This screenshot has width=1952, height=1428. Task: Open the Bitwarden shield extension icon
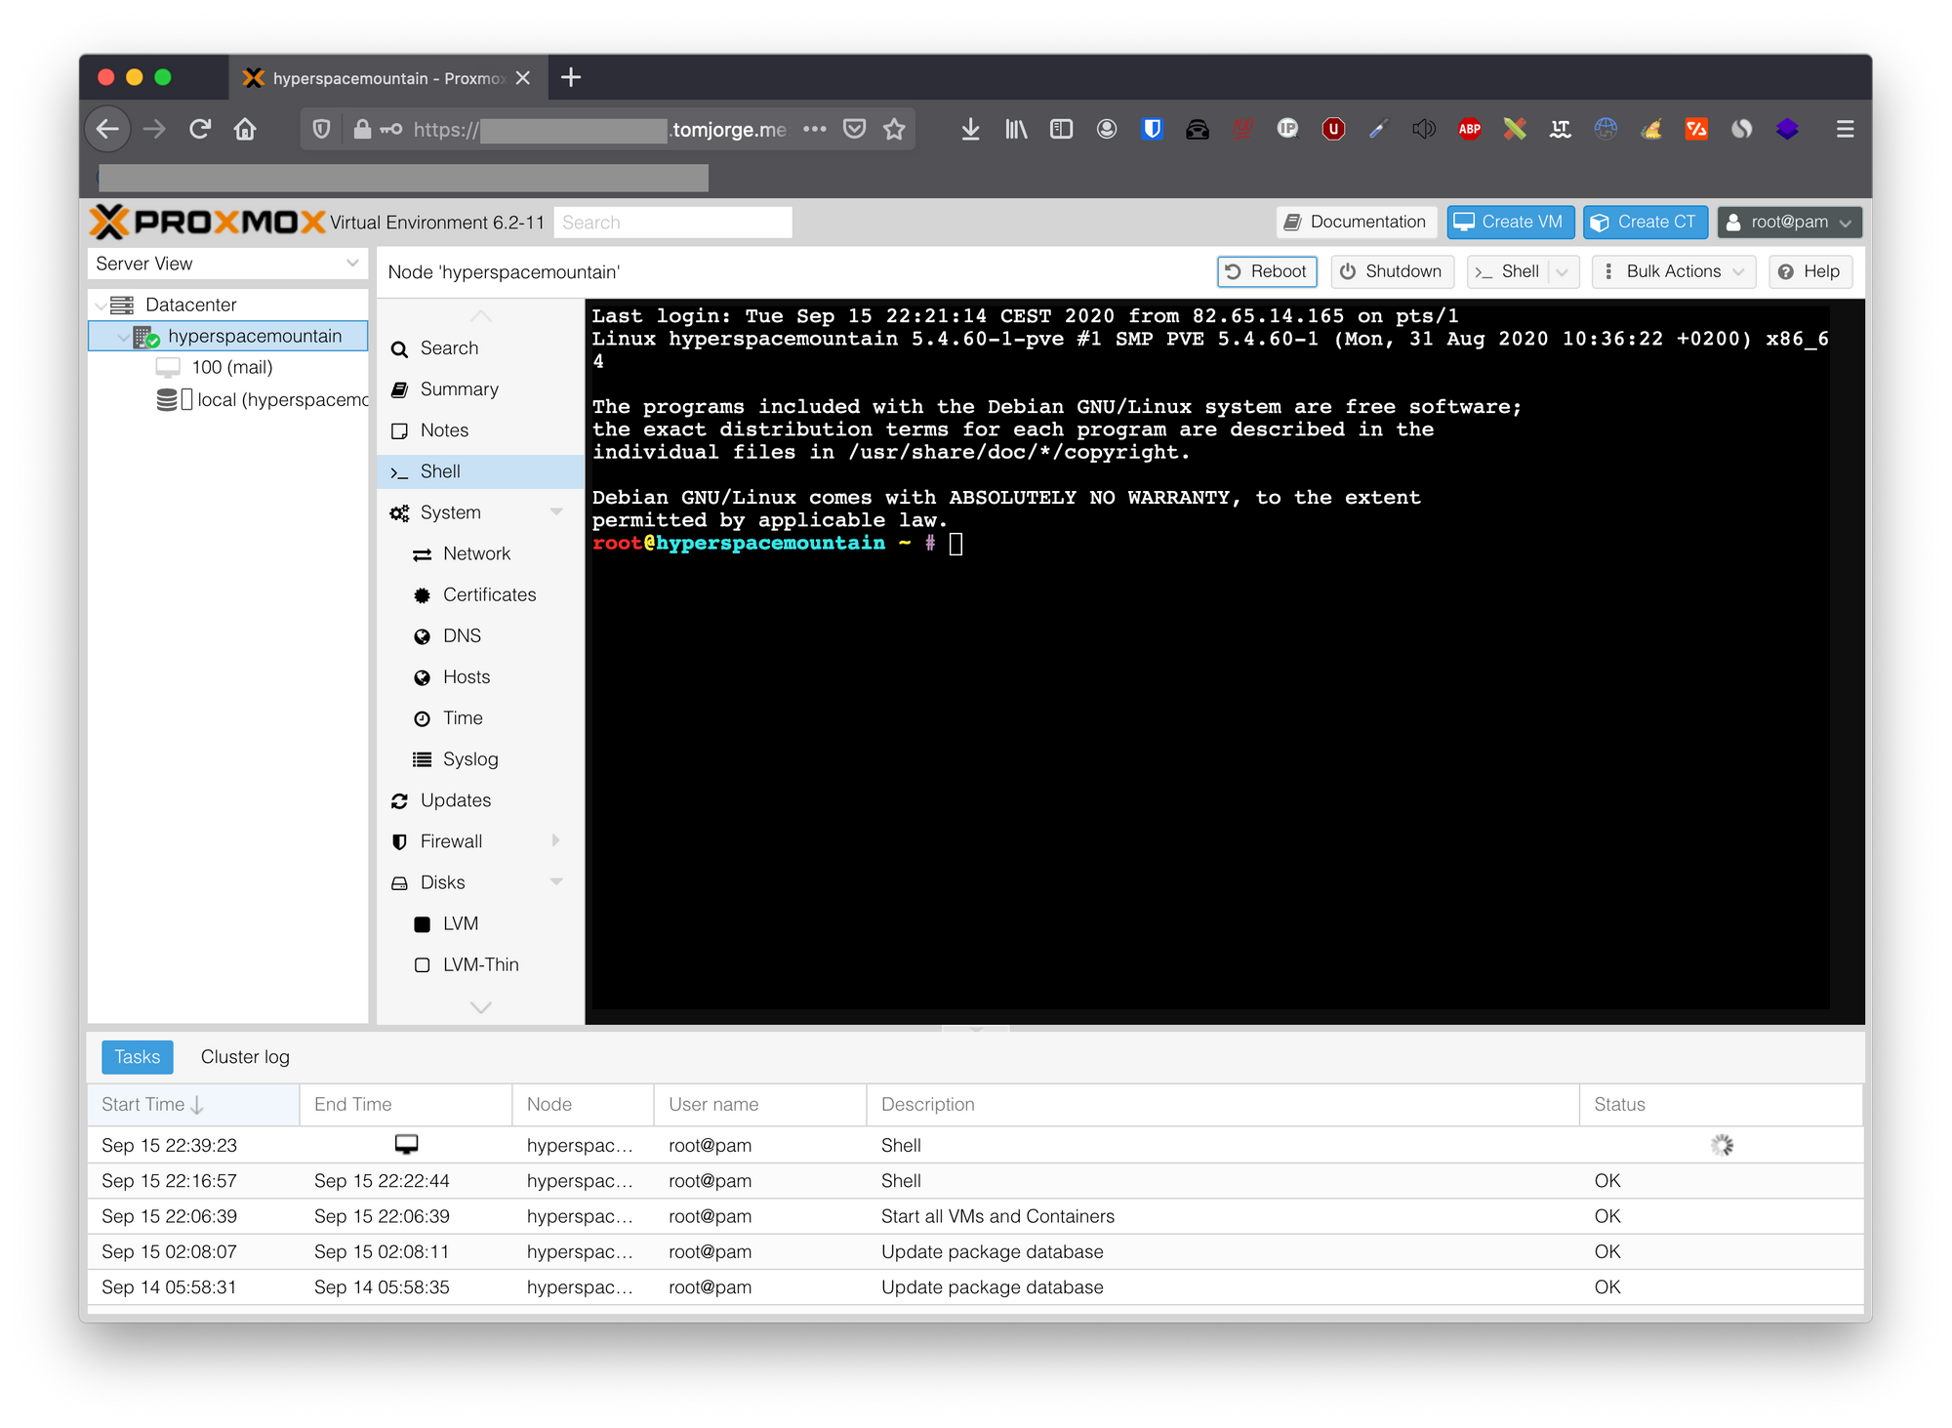(1152, 129)
